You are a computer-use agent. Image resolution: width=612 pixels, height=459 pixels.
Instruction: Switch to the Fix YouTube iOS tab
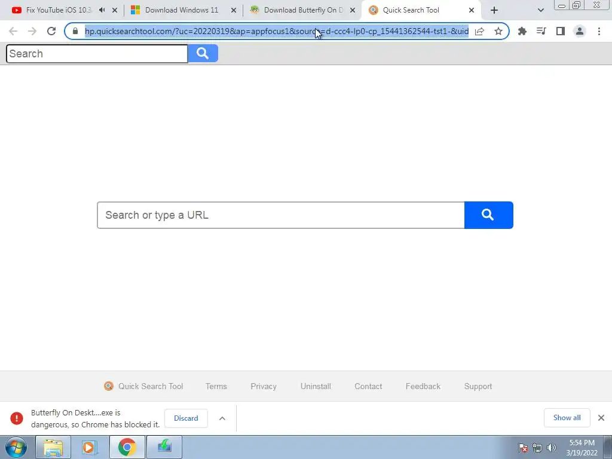point(58,10)
